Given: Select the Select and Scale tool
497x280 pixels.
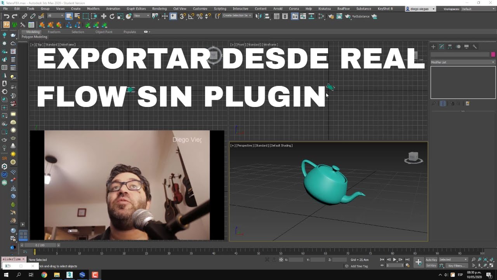Looking at the screenshot, I should point(120,16).
